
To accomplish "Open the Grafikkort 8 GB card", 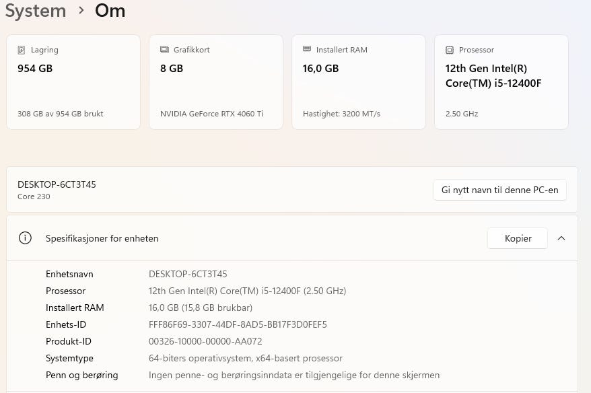I will [x=215, y=82].
